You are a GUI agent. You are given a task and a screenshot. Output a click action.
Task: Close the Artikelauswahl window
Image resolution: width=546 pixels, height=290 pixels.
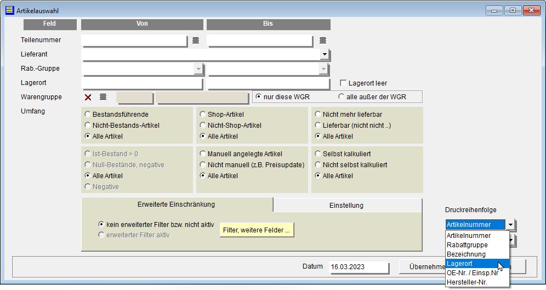[x=531, y=10]
